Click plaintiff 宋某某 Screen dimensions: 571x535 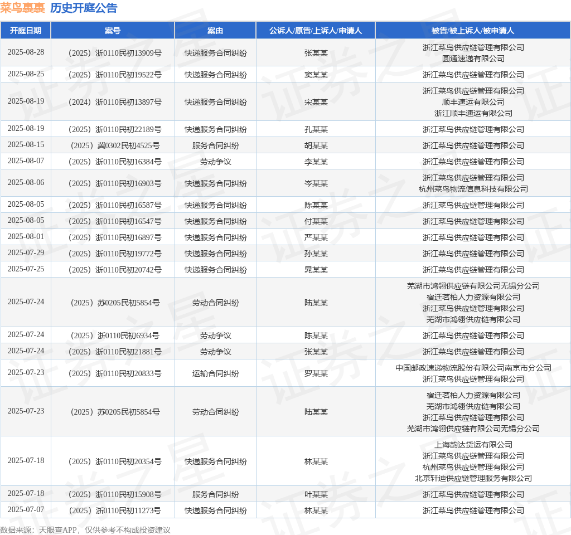click(316, 103)
